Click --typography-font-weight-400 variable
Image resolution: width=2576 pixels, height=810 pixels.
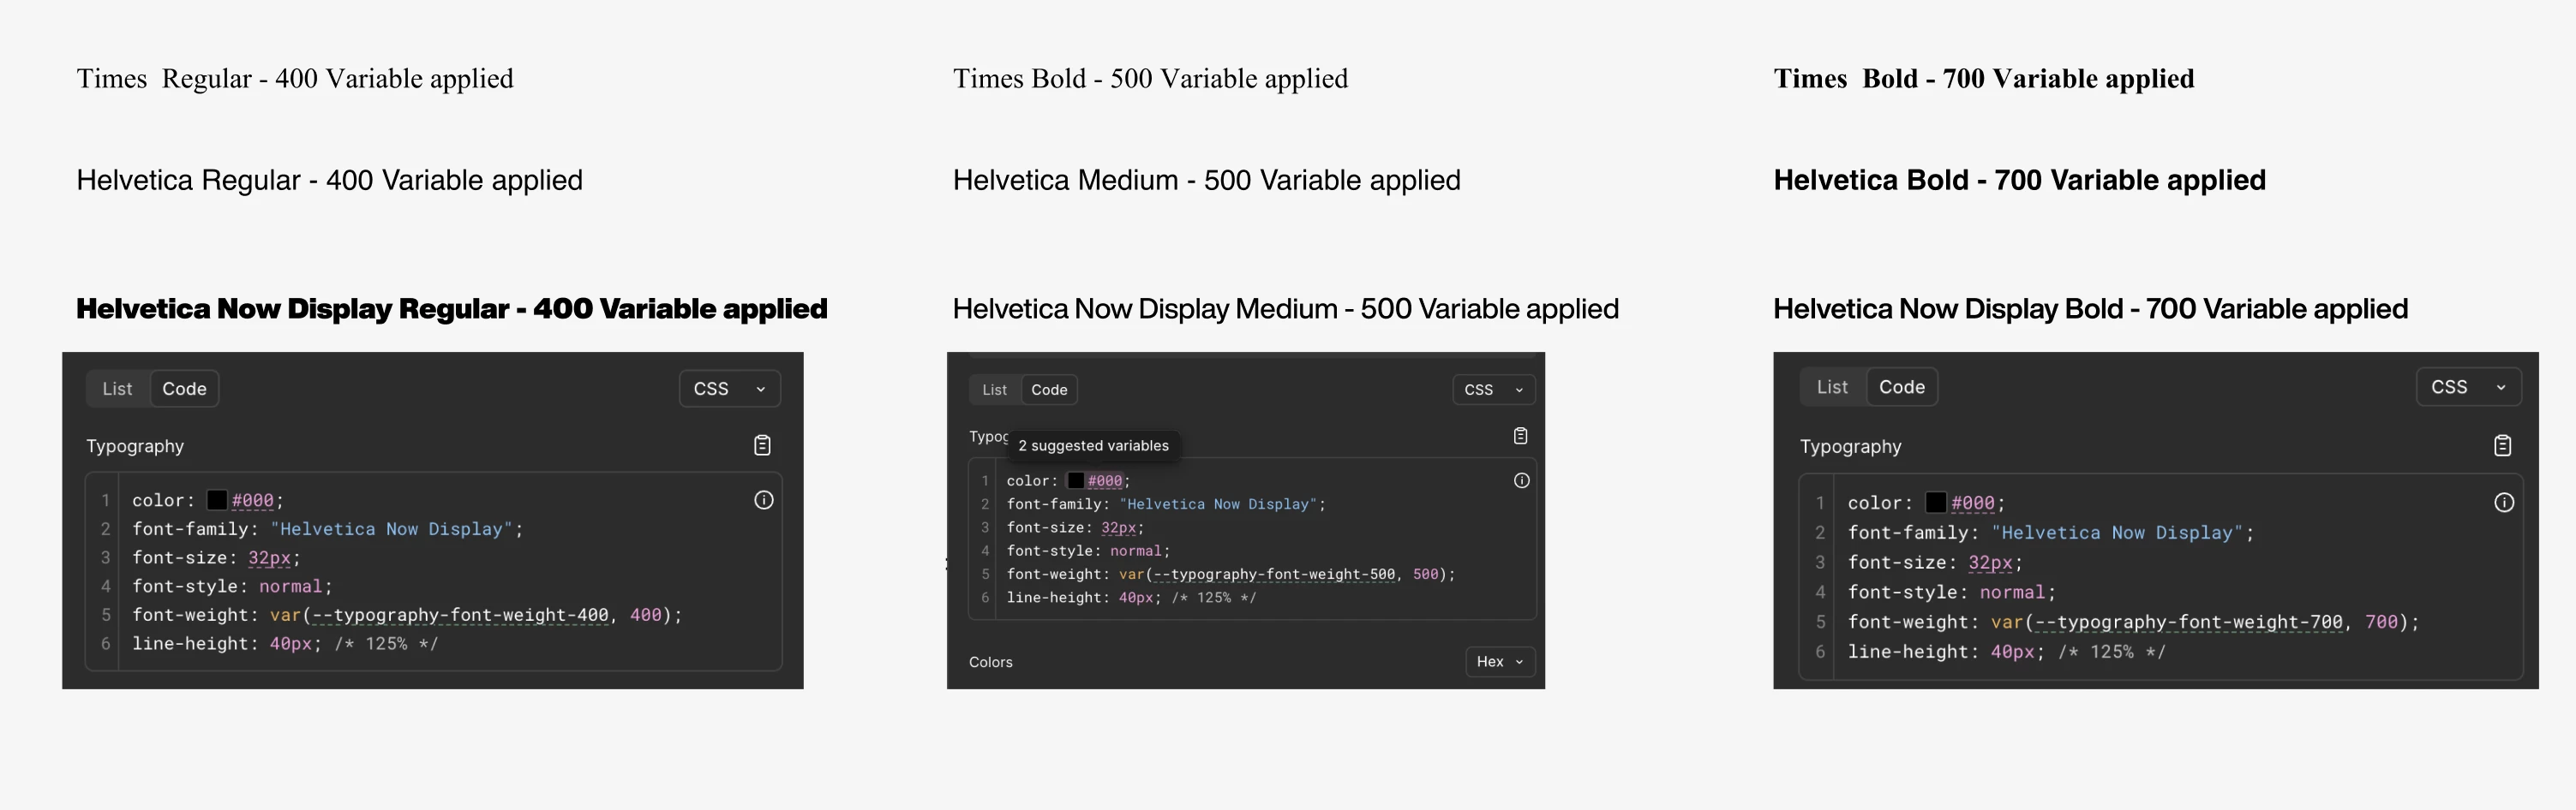point(461,616)
